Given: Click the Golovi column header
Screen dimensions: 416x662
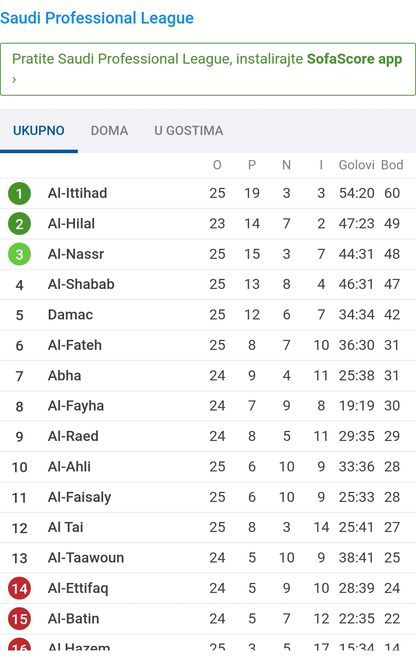Looking at the screenshot, I should [356, 165].
